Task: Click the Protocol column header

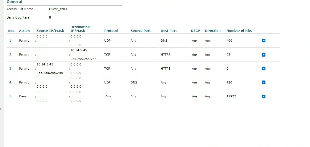Action: [x=111, y=31]
